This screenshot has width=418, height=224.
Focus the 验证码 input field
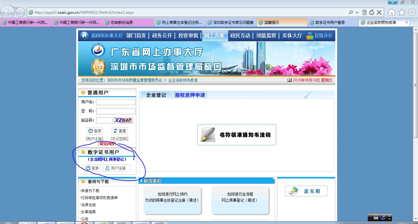click(104, 120)
